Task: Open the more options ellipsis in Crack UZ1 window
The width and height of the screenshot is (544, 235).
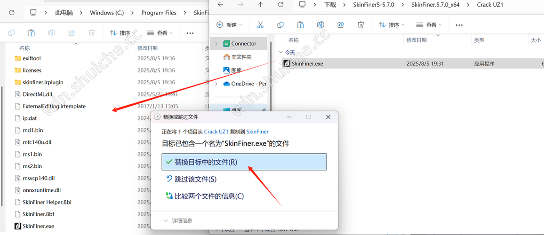Action: [x=459, y=25]
